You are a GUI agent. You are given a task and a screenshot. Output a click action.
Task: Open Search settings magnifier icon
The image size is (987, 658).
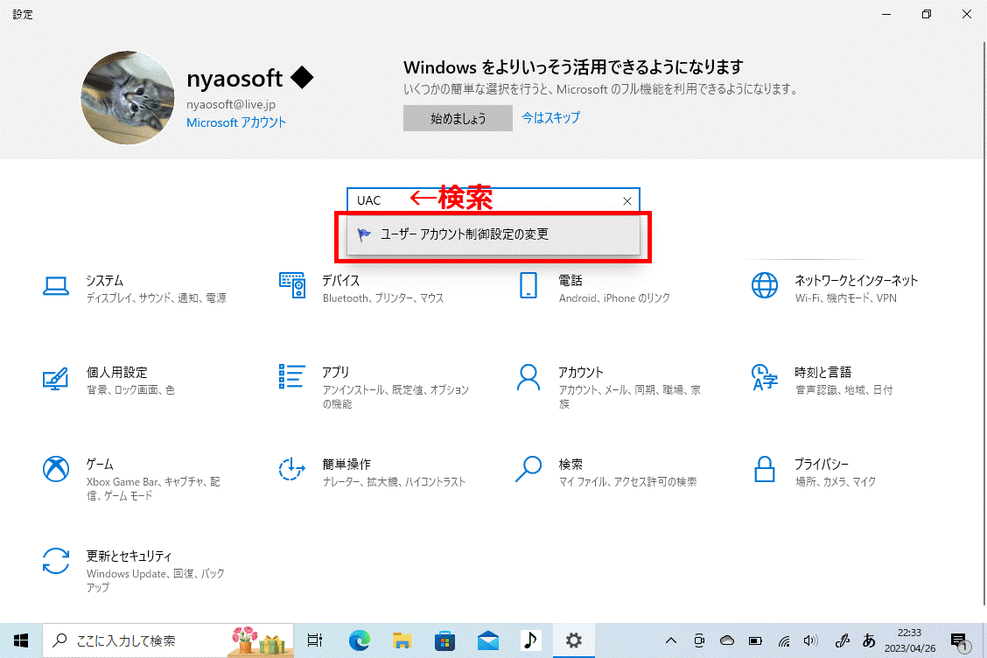(528, 469)
